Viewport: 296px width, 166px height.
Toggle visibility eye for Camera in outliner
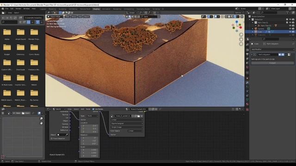pyautogui.click(x=290, y=29)
